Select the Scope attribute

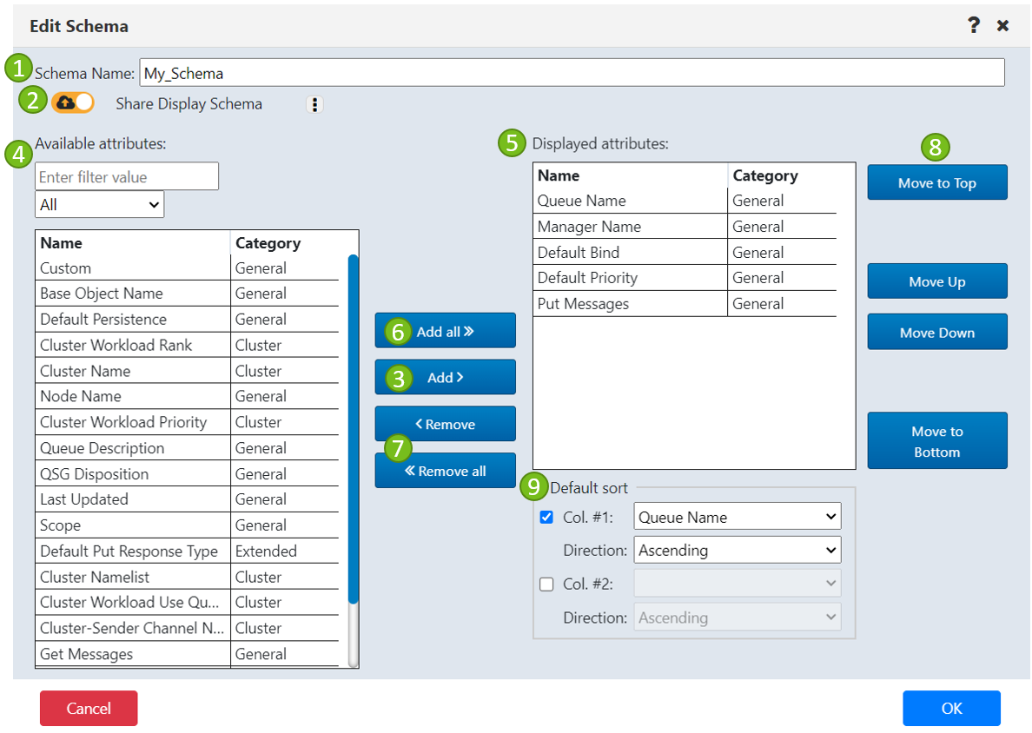(x=187, y=525)
